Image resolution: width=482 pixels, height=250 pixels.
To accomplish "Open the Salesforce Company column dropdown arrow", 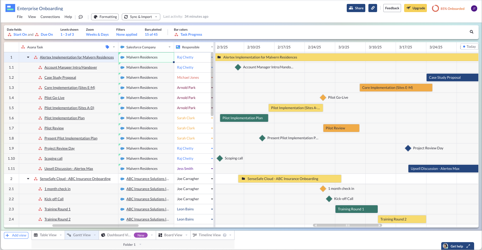I will point(170,47).
